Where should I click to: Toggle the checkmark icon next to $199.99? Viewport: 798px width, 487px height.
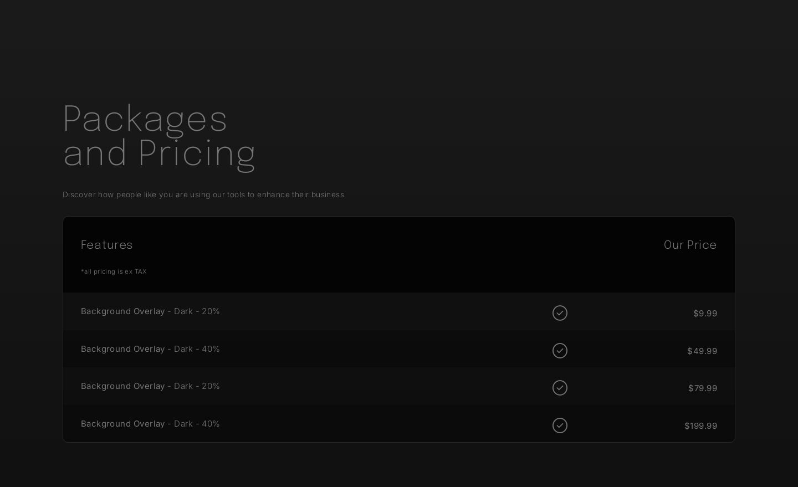pos(560,426)
